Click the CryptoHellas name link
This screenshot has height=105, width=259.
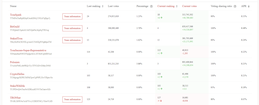[x=17, y=74]
